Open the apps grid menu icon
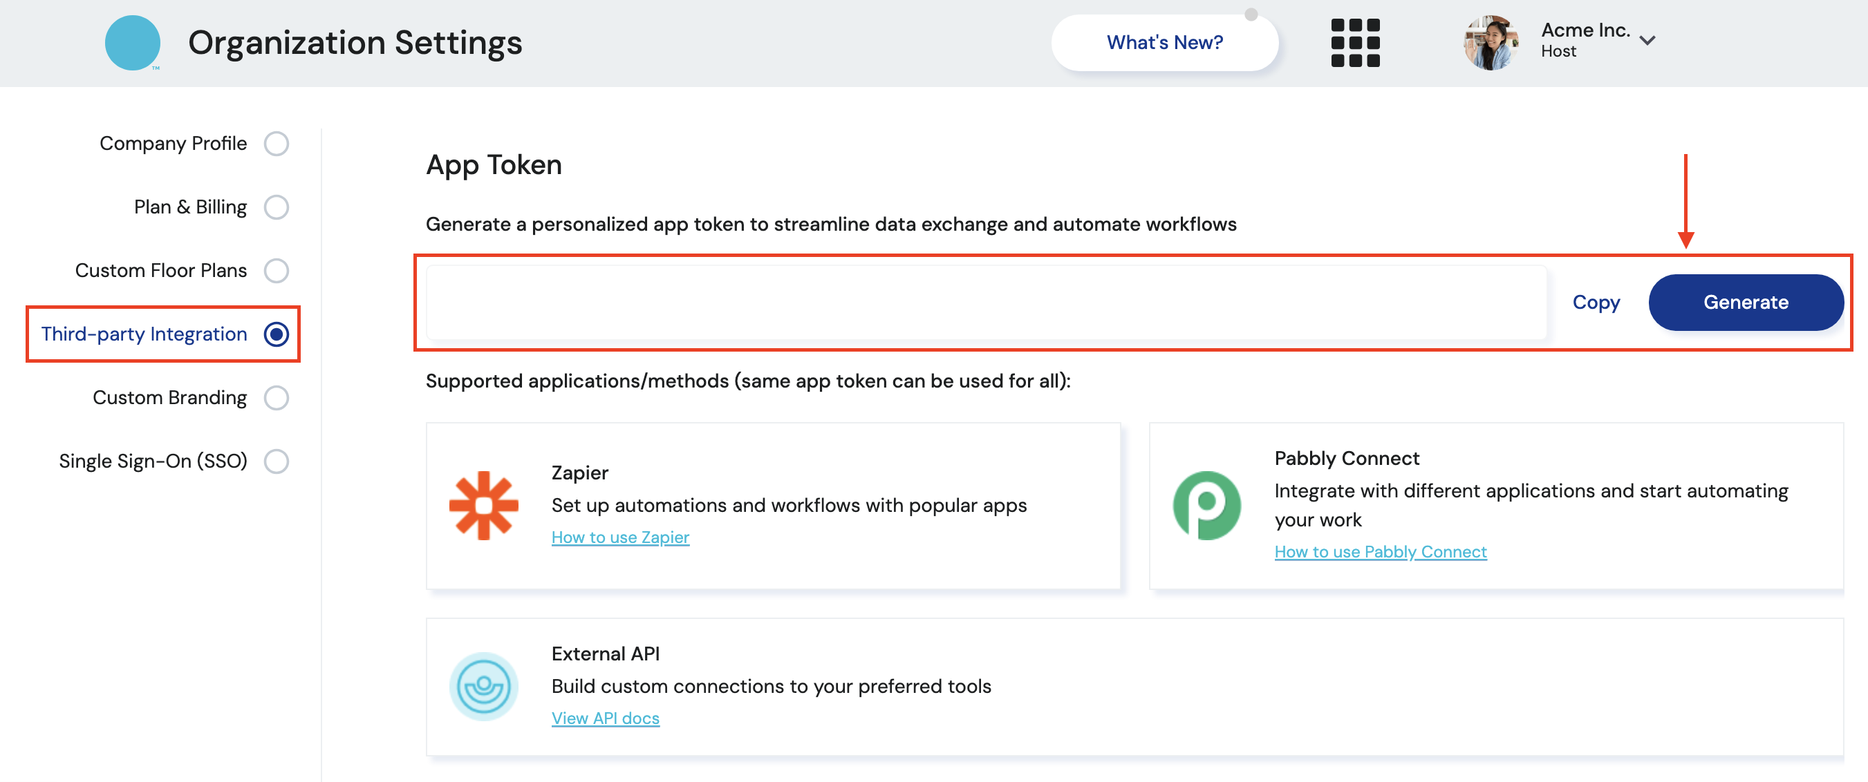Screen dimensions: 1868x782 tap(1354, 43)
